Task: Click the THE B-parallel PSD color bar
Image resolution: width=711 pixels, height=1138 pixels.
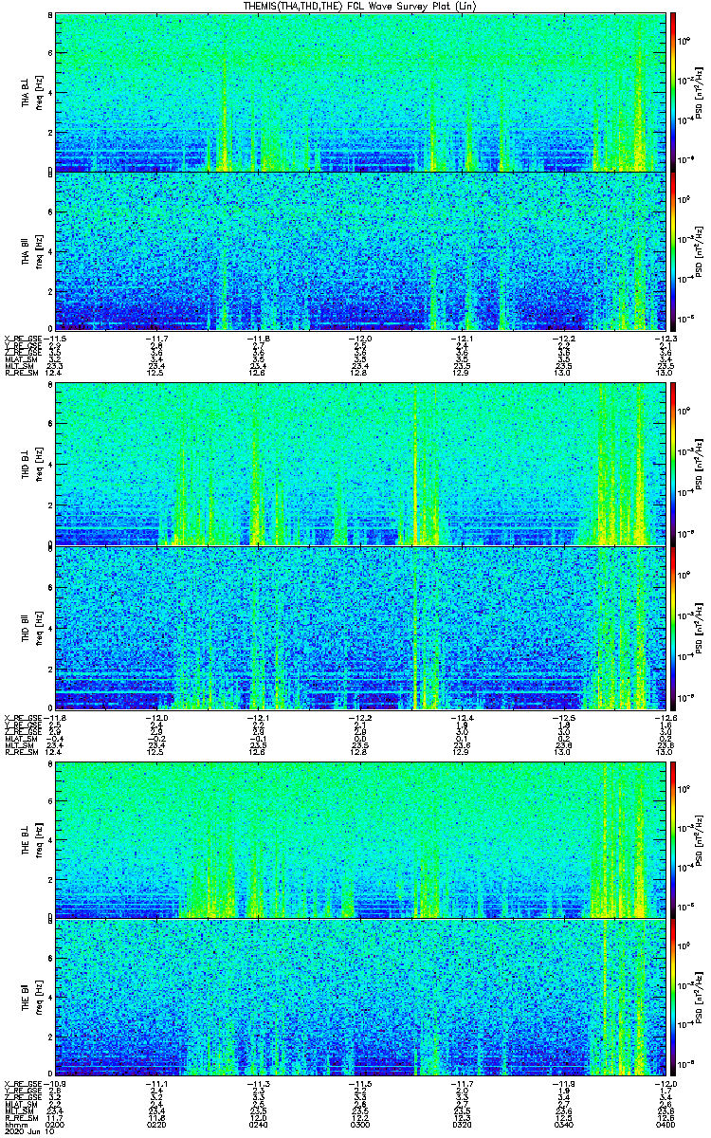Action: 673,998
